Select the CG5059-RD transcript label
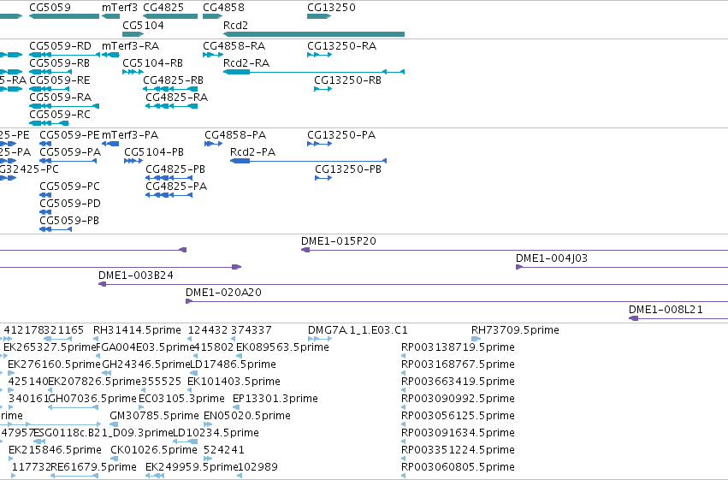This screenshot has width=728, height=480. pyautogui.click(x=61, y=46)
